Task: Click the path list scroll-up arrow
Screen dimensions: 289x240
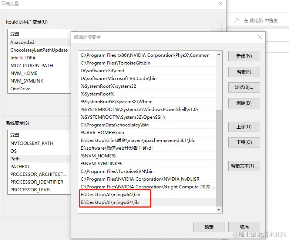Action: coord(219,55)
